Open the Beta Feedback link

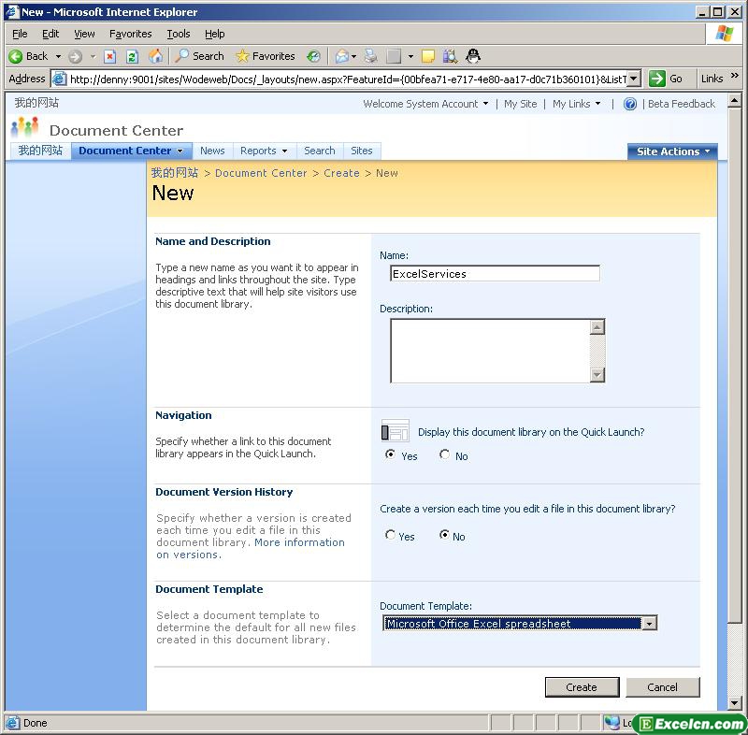(x=682, y=104)
